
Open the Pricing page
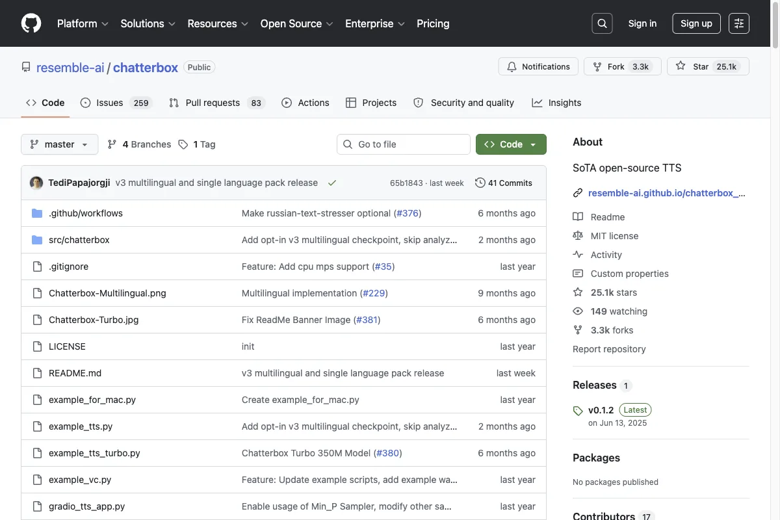(x=433, y=23)
